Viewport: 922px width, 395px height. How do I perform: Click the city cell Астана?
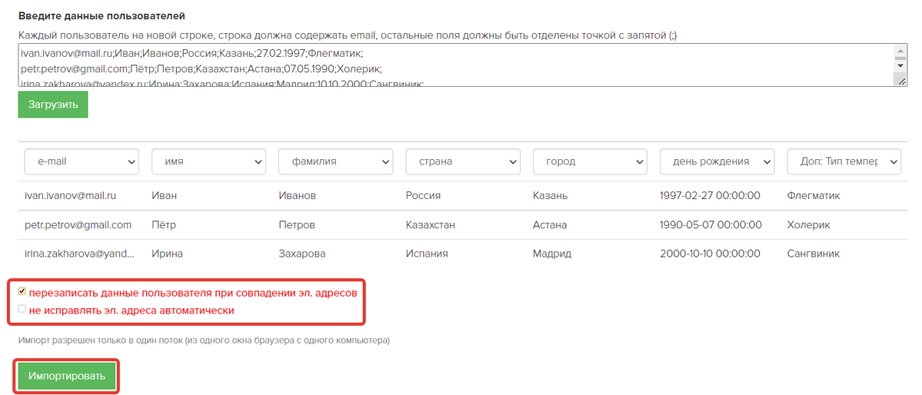pyautogui.click(x=550, y=224)
